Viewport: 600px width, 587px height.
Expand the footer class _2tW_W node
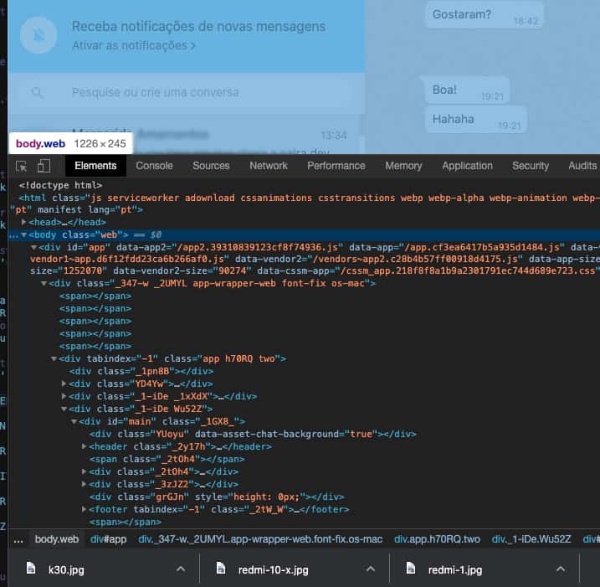pos(84,509)
